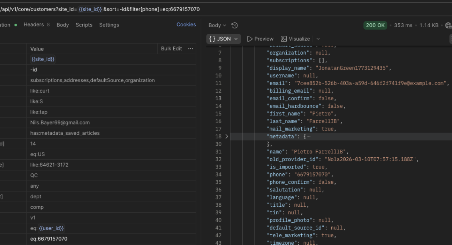Click the three-dots menu beside Bulk Edit
Viewport: 452px width, 245px height.
[190, 49]
